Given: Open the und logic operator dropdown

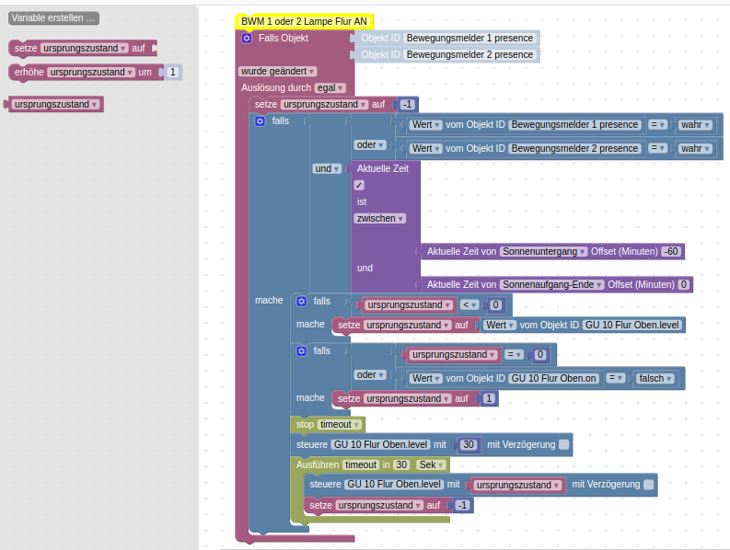Looking at the screenshot, I should (328, 168).
